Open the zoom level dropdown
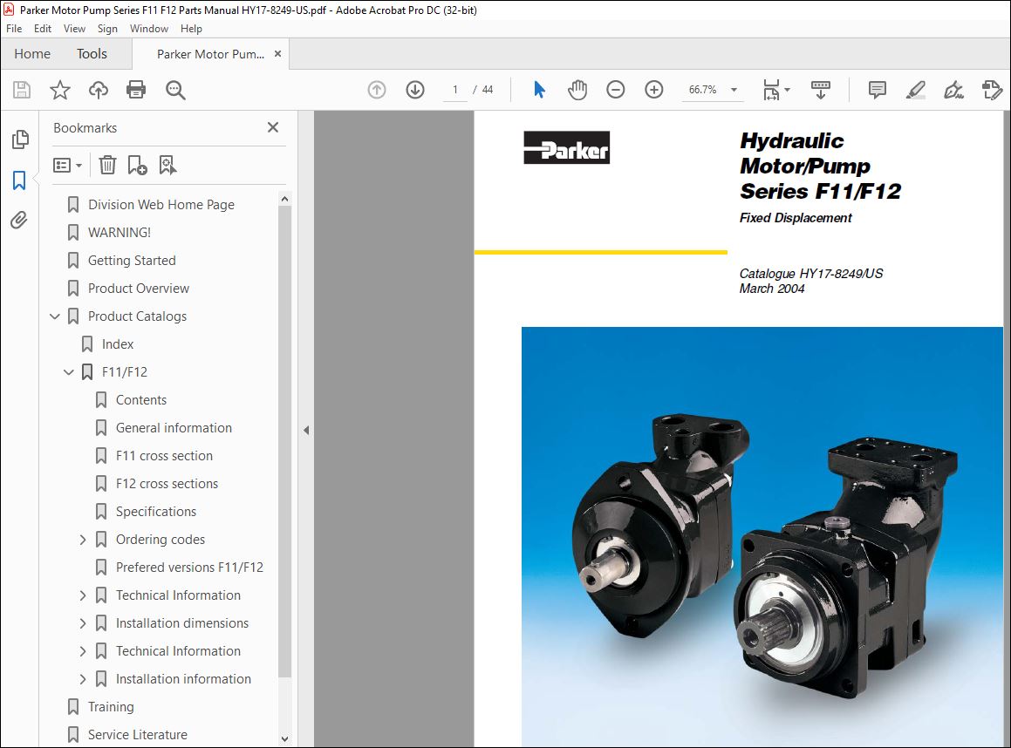Screen dimensions: 1011x748 (734, 90)
